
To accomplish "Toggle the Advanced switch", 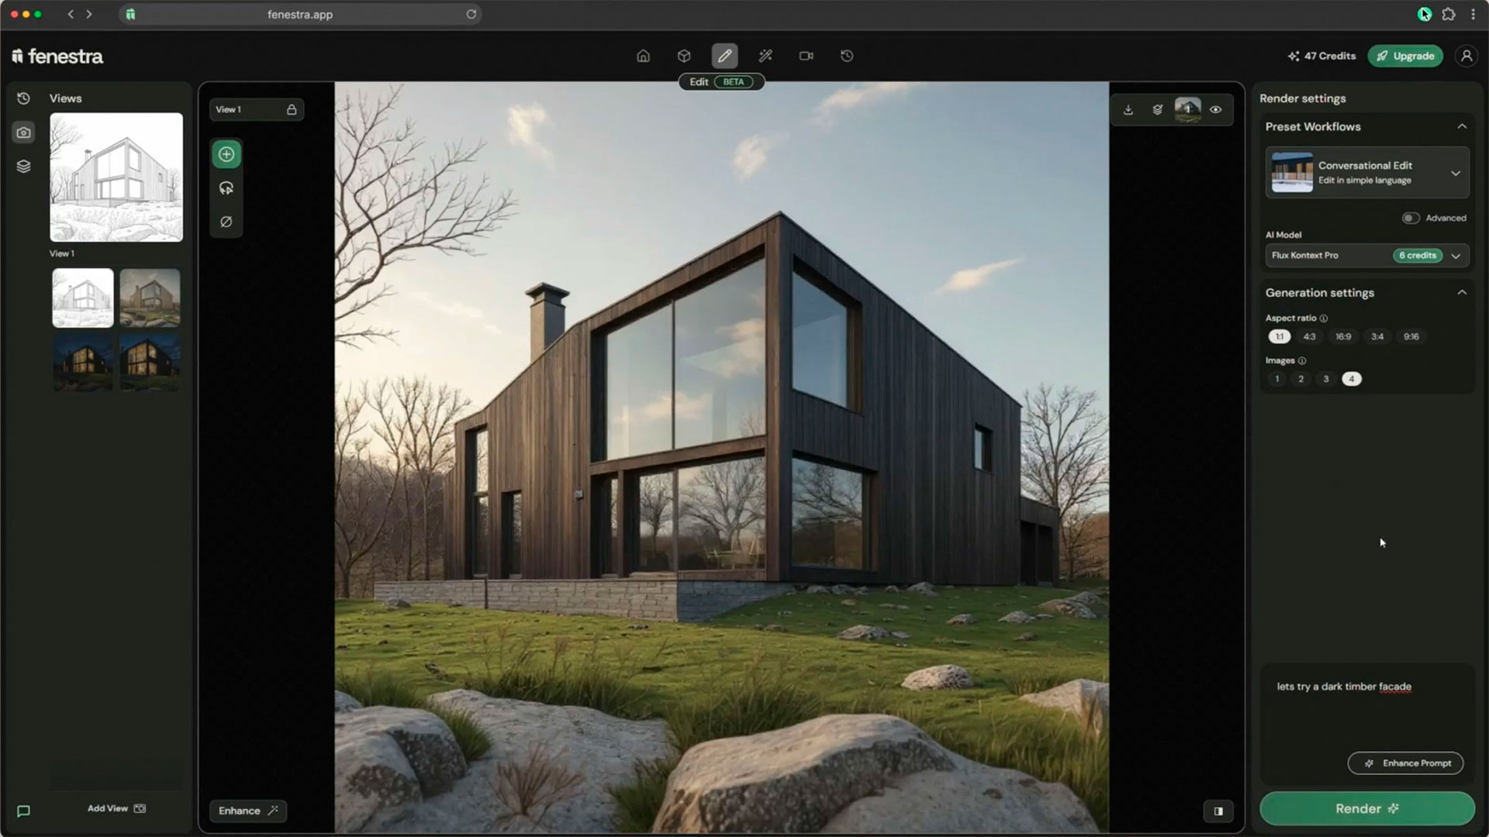I will pyautogui.click(x=1411, y=219).
